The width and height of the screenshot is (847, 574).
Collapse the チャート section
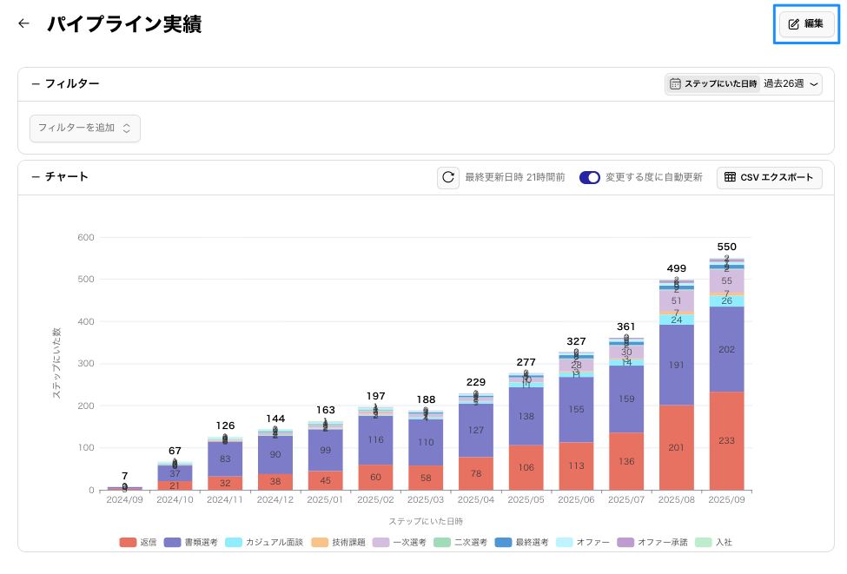coord(36,177)
